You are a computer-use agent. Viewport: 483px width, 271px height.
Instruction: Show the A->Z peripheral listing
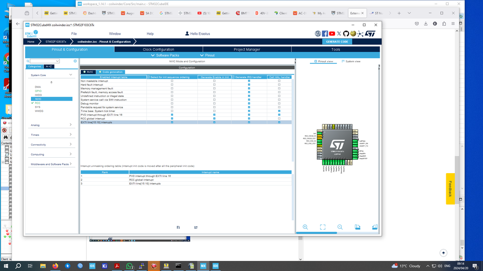(49, 67)
